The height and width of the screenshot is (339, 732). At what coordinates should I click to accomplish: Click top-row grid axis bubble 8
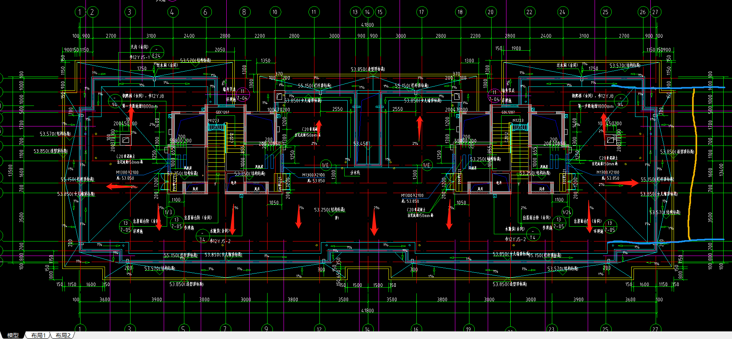pyautogui.click(x=244, y=12)
